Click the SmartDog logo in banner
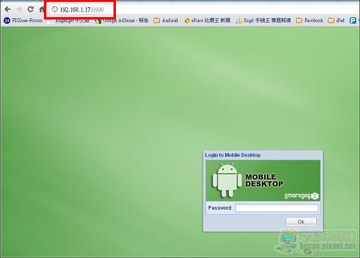The height and width of the screenshot is (258, 360). click(301, 196)
